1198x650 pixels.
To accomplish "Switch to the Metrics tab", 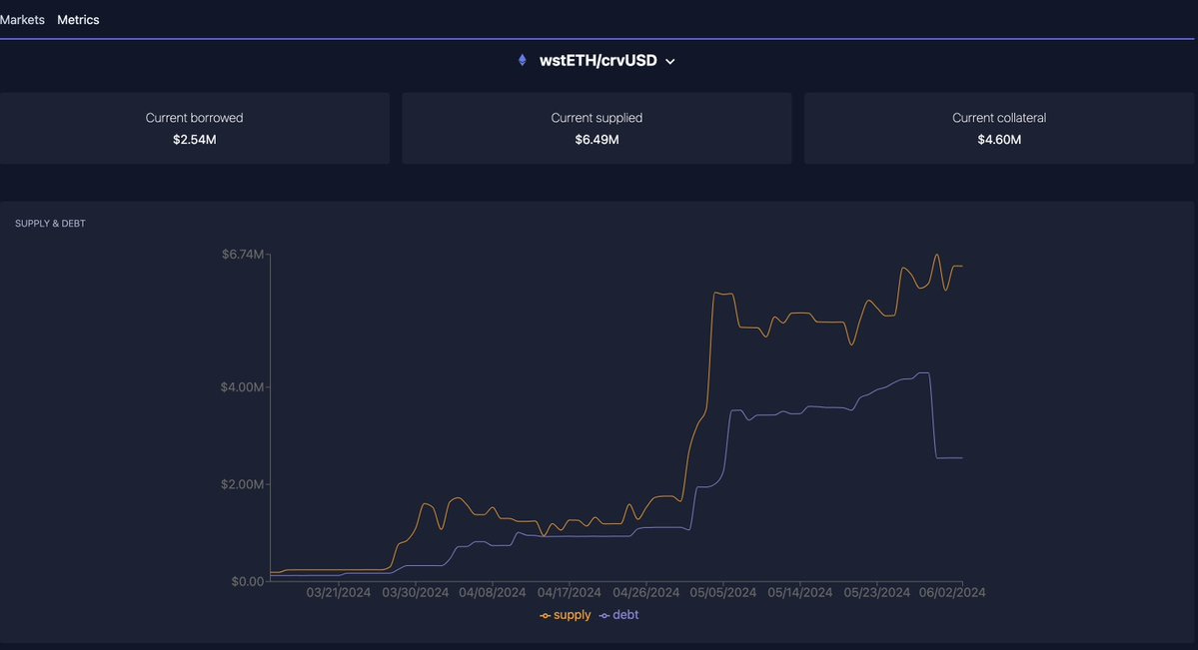I will click(78, 20).
